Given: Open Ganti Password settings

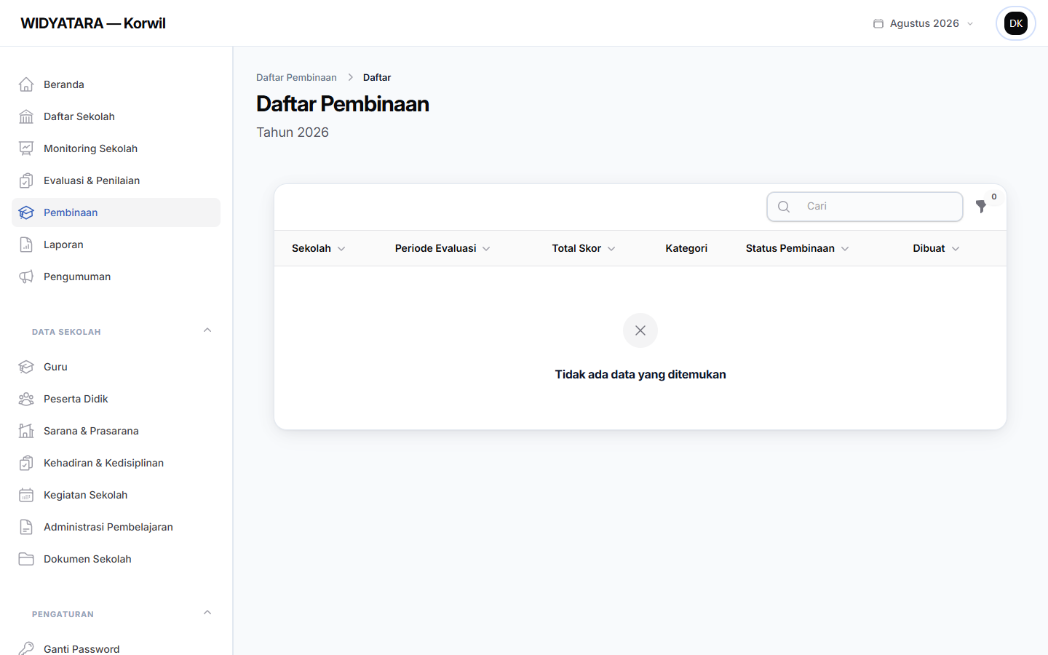Looking at the screenshot, I should (116, 648).
